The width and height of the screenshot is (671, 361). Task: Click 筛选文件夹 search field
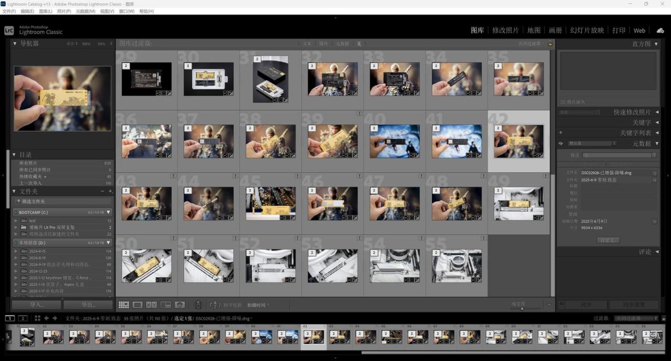[62, 201]
